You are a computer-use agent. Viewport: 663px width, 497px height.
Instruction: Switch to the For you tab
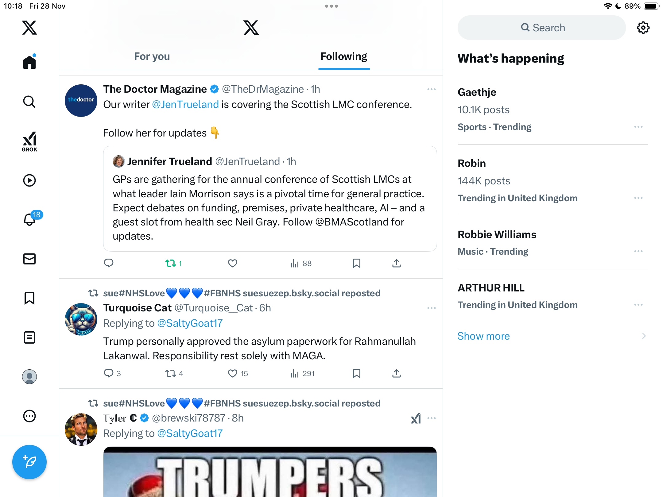pos(152,56)
